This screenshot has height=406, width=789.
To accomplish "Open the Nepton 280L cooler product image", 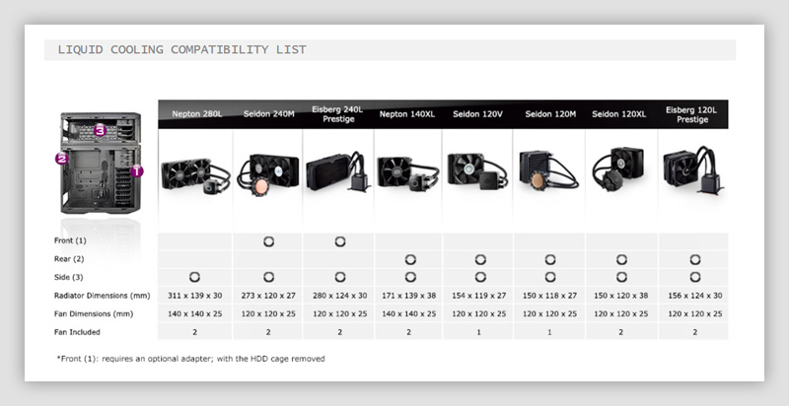I will pyautogui.click(x=195, y=177).
